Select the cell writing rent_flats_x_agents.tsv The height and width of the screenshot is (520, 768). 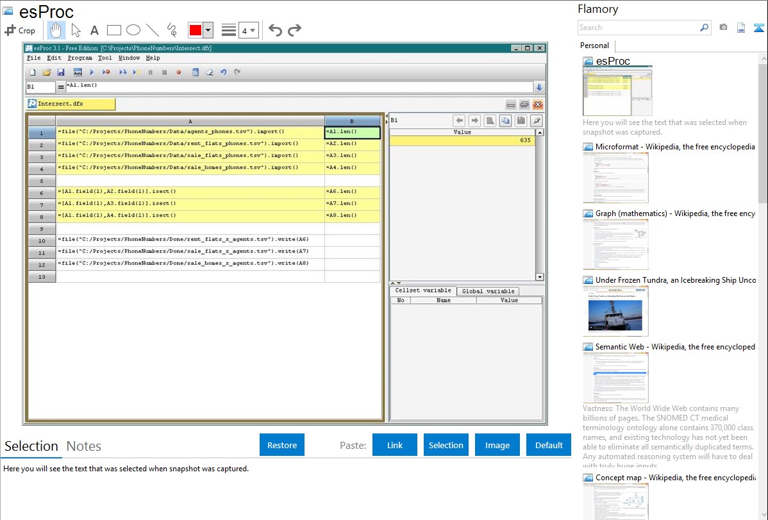(190, 240)
